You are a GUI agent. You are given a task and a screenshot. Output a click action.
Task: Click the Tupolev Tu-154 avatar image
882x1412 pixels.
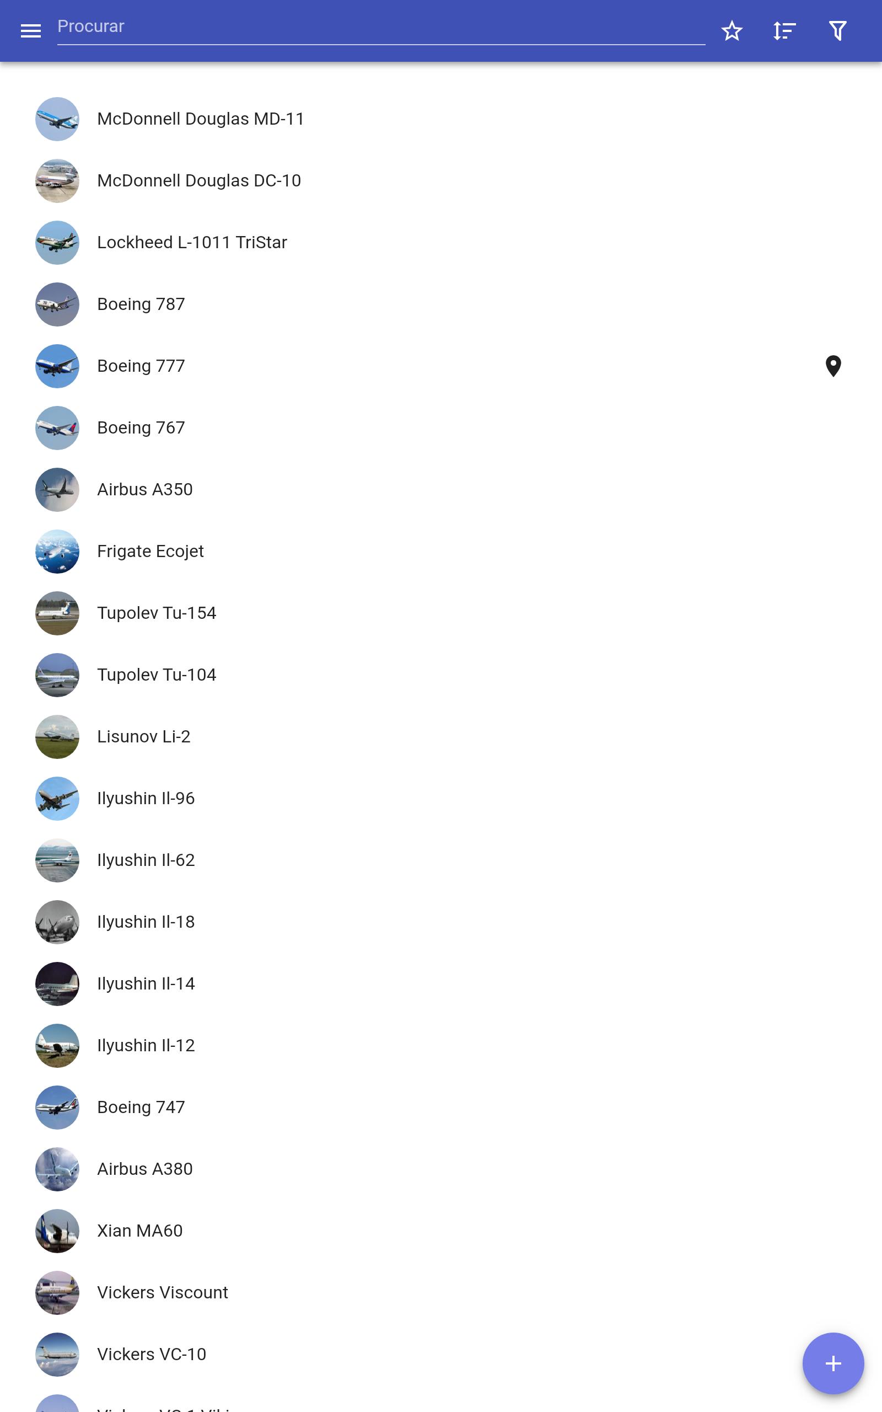(x=57, y=613)
